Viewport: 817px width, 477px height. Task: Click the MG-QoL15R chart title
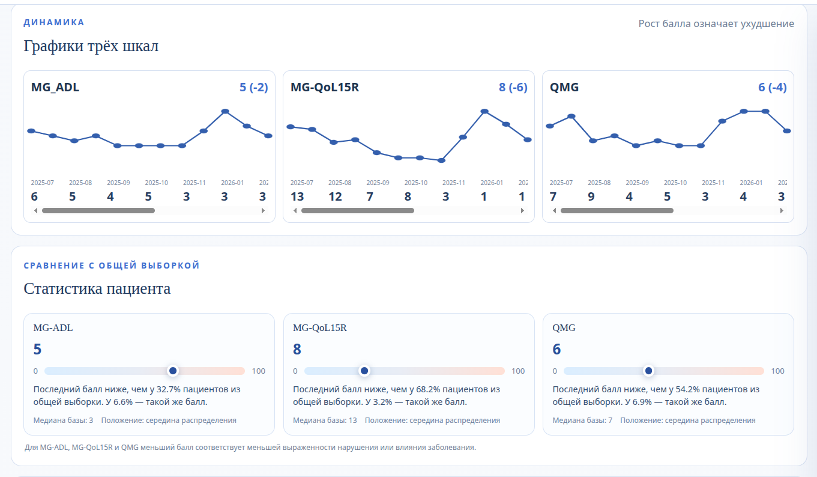click(x=325, y=88)
